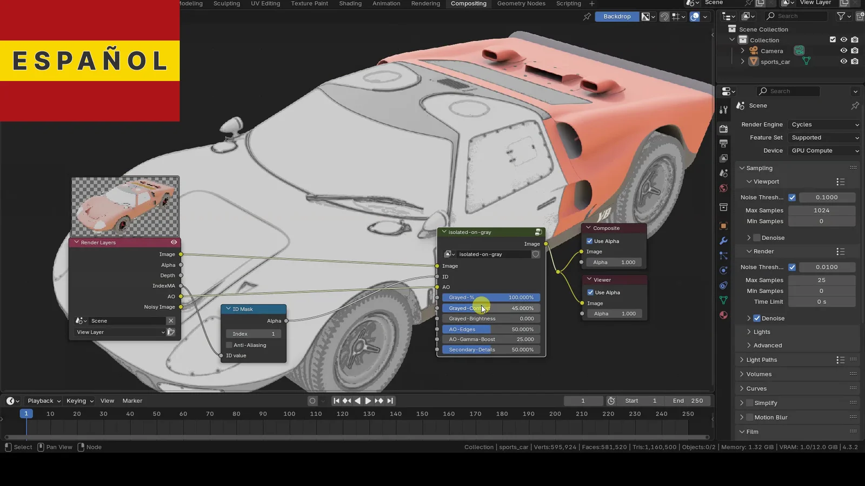Open the World properties tab icon

point(723,188)
